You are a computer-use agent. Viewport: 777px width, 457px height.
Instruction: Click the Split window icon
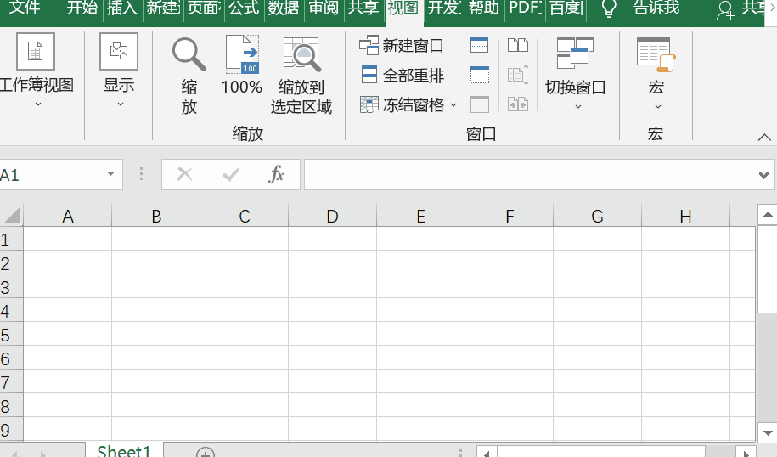pos(479,46)
